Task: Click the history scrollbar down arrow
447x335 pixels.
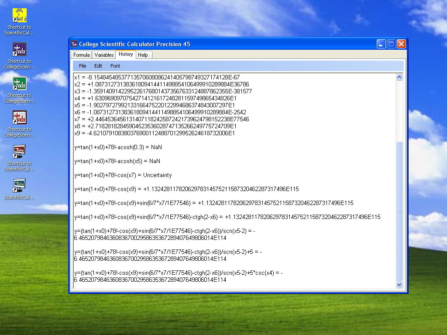Action: coord(399,284)
